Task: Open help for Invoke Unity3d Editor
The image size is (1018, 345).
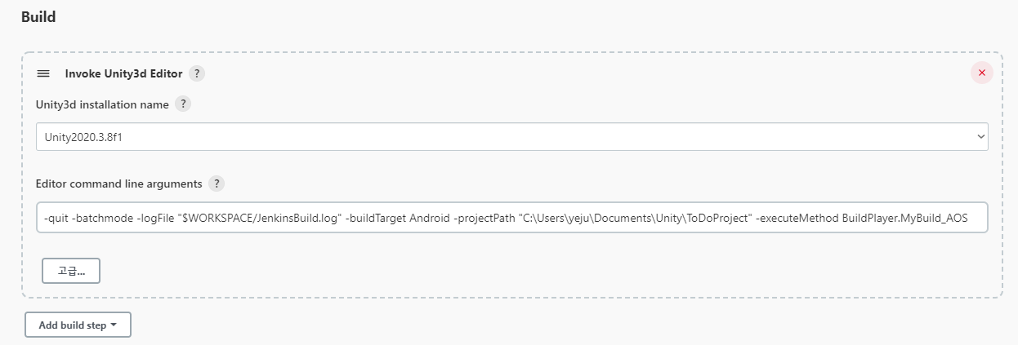Action: click(x=197, y=73)
